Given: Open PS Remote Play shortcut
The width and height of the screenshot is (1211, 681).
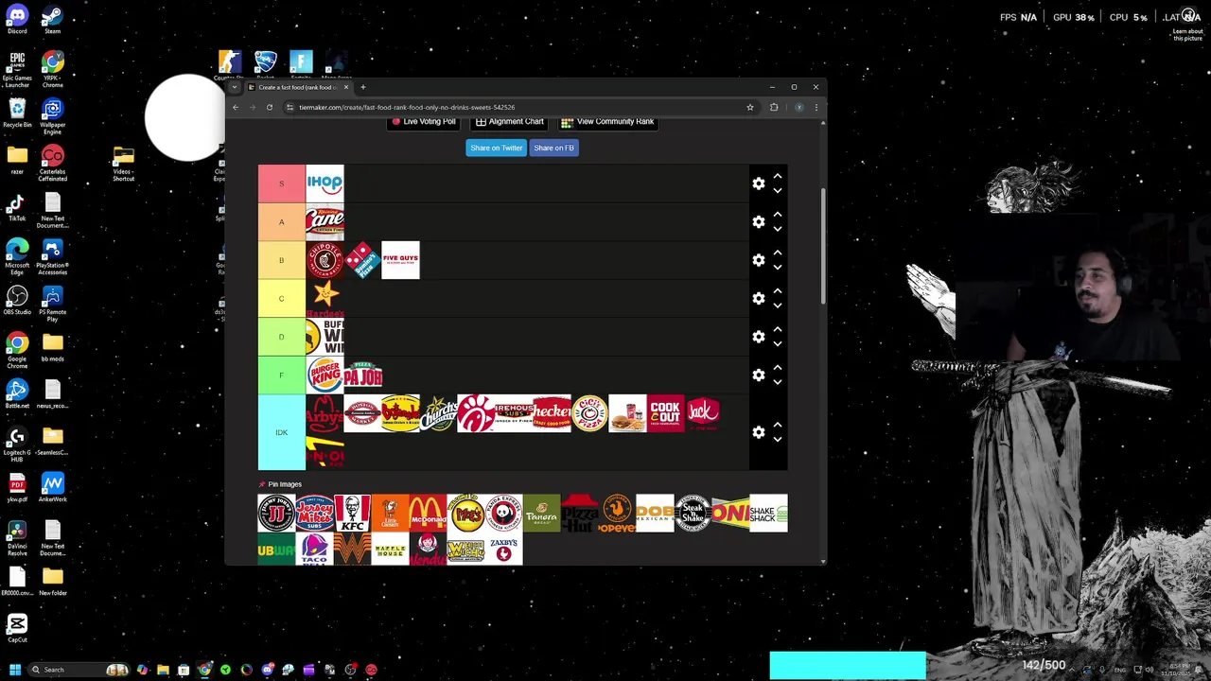Looking at the screenshot, I should click(x=52, y=305).
